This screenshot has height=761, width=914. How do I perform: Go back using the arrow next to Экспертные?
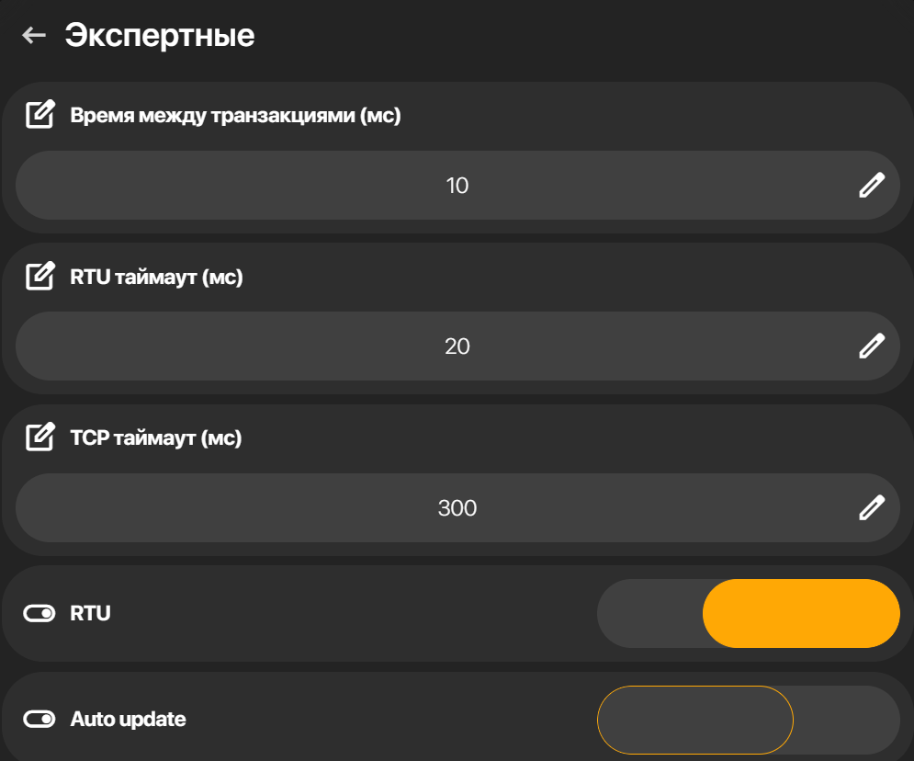coord(34,36)
